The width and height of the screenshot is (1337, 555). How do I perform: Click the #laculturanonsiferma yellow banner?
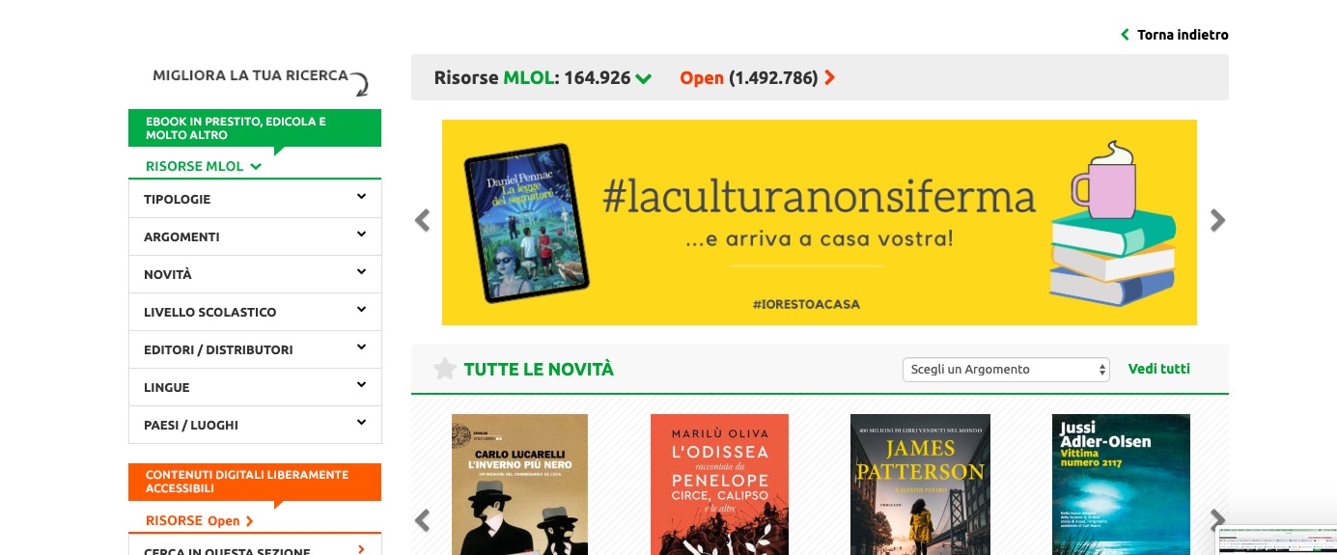click(x=820, y=222)
